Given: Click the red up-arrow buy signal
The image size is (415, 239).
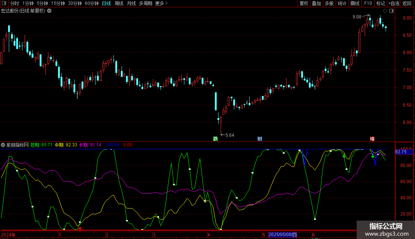Looking at the screenshot, I should [80, 229].
